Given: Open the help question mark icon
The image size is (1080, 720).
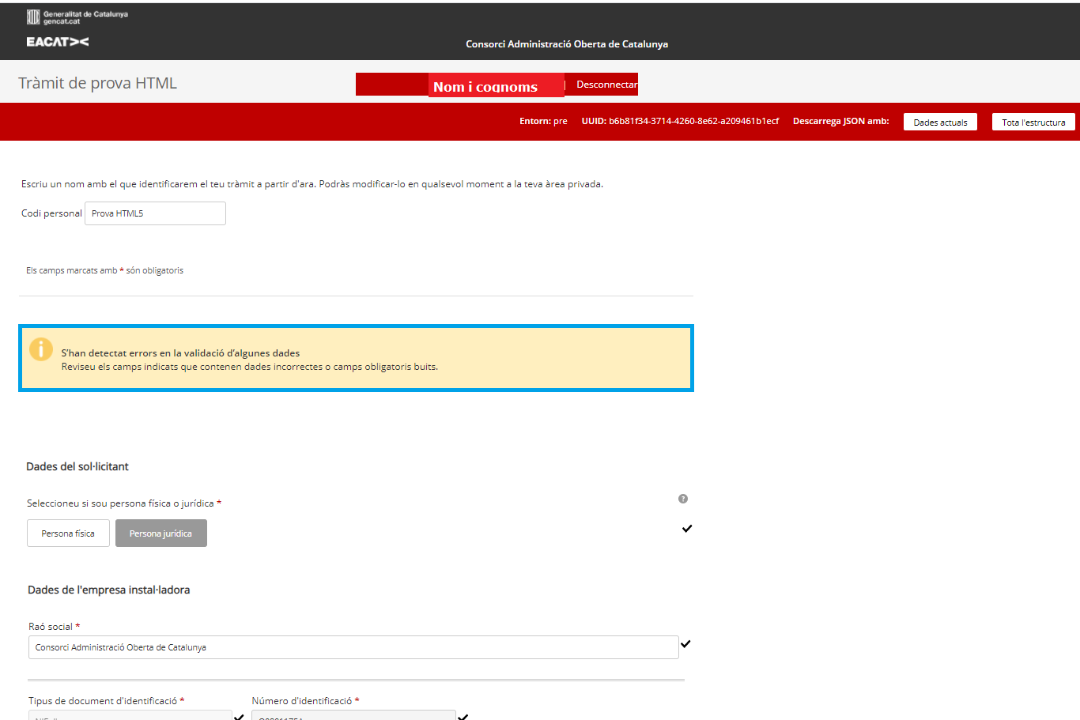Looking at the screenshot, I should tap(683, 499).
